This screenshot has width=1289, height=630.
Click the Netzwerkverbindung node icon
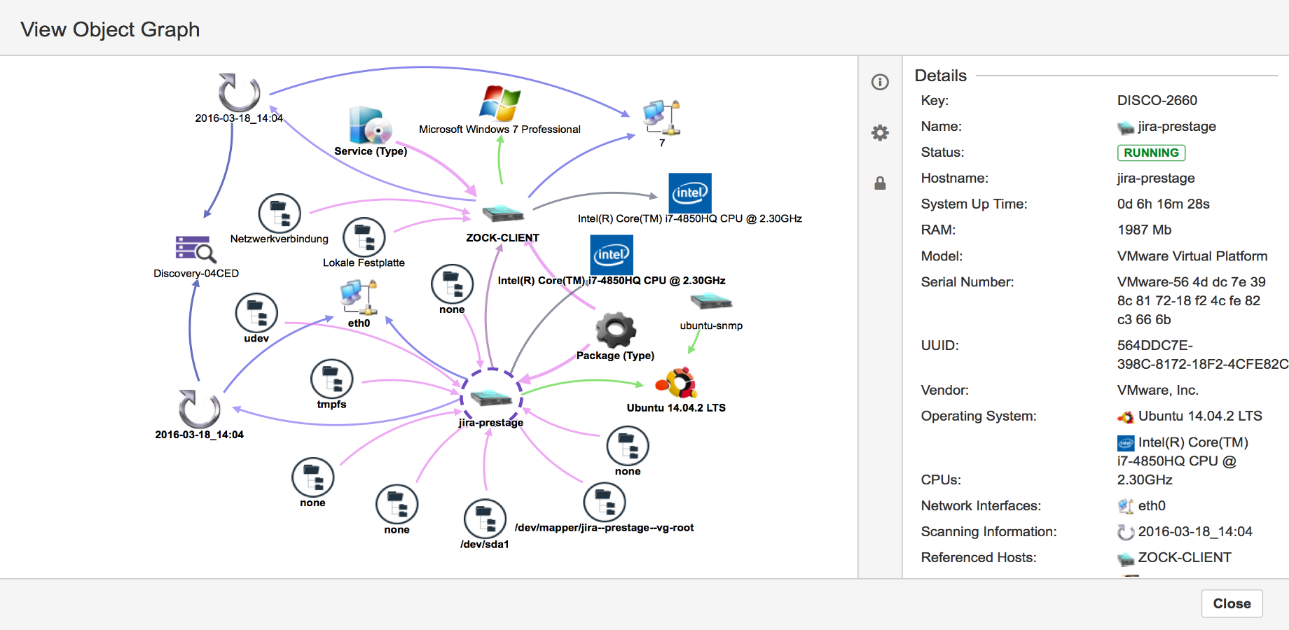point(280,213)
